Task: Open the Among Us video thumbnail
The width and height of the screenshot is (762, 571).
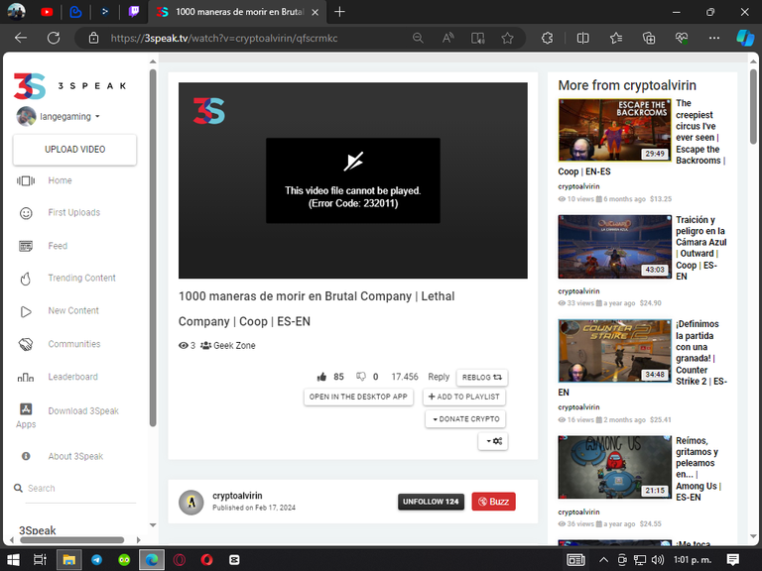Action: pyautogui.click(x=615, y=467)
